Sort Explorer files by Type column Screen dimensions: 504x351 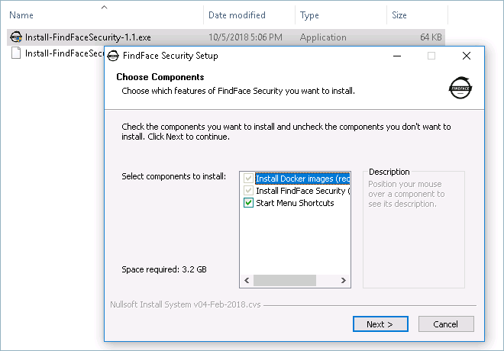309,15
